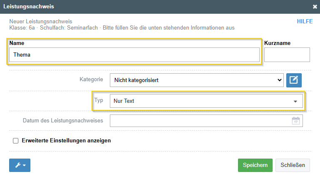Open the Kategorie 'Nicht kategorisiert' dropdown

pos(197,80)
